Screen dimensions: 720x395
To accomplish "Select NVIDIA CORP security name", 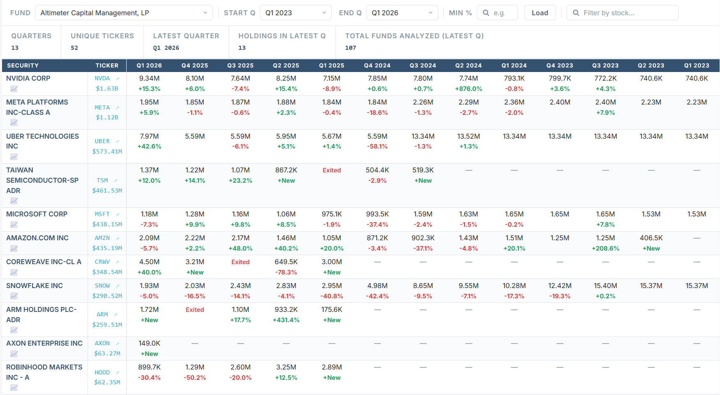I will (28, 78).
